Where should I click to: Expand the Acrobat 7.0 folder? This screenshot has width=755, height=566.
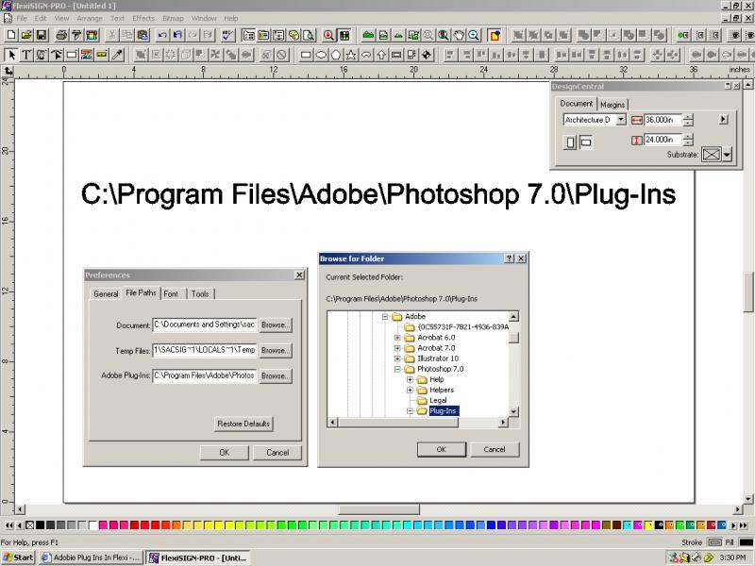[397, 348]
